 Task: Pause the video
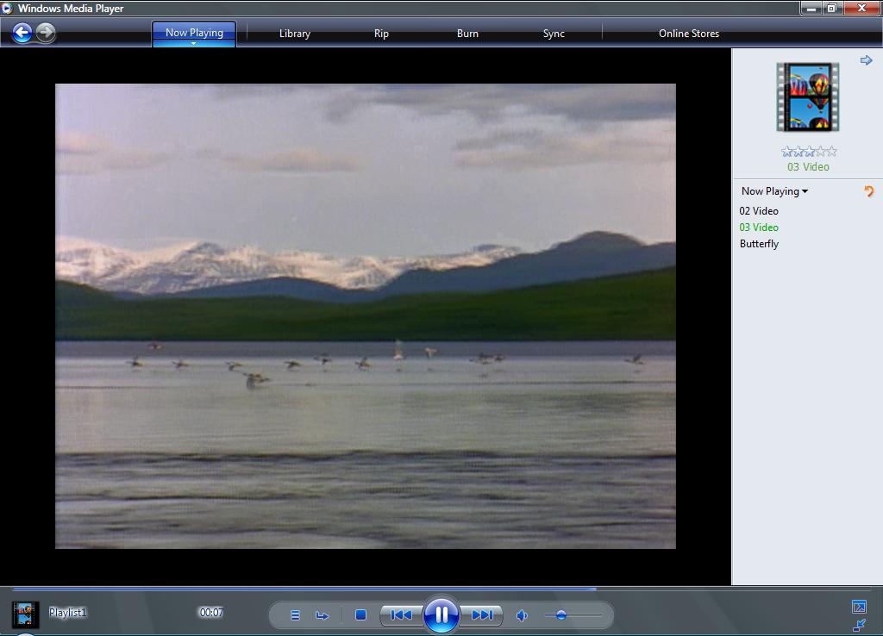click(x=441, y=614)
